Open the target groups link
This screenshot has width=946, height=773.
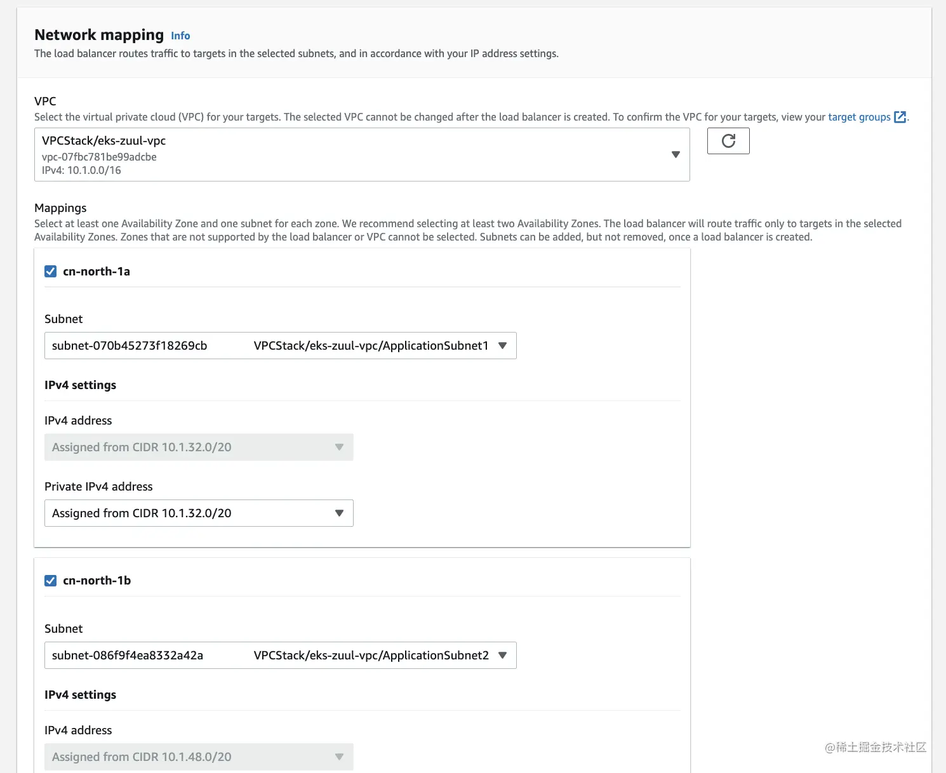pyautogui.click(x=859, y=117)
